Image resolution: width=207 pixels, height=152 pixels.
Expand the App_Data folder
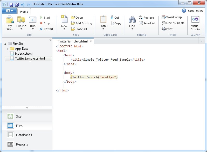click(x=8, y=49)
